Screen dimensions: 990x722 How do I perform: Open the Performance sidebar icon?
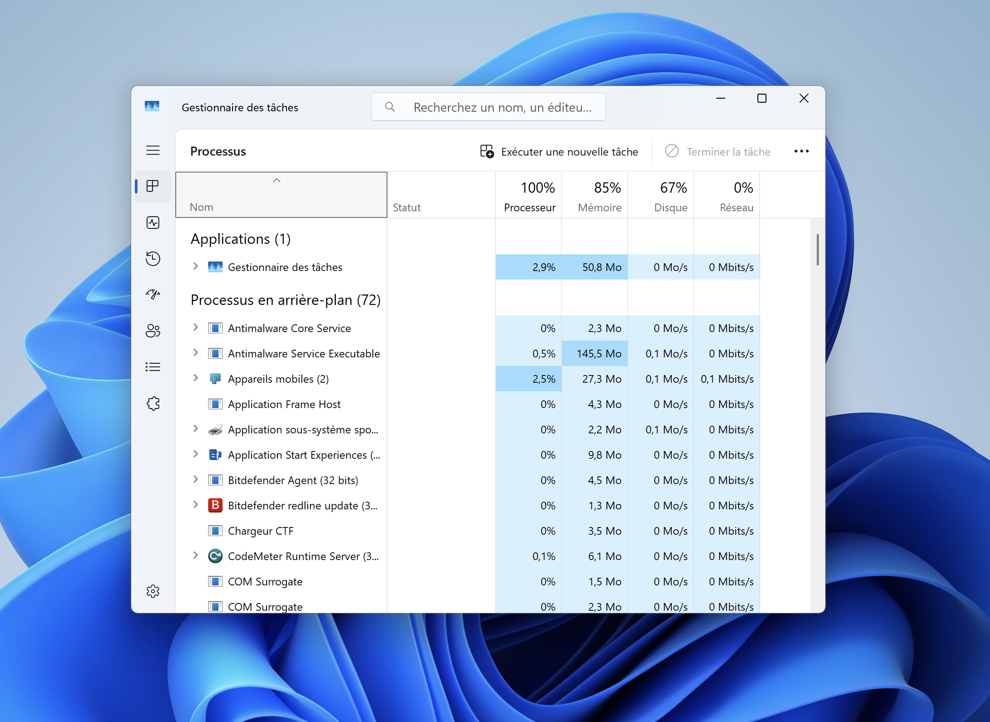click(153, 223)
